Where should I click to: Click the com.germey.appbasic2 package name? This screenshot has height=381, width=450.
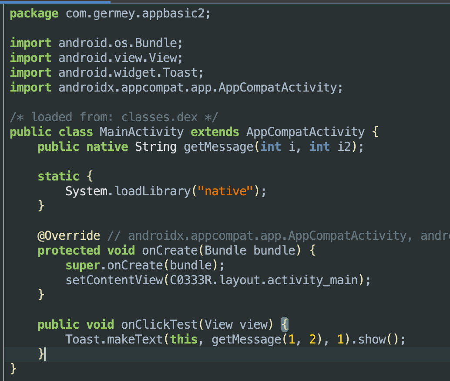click(138, 14)
